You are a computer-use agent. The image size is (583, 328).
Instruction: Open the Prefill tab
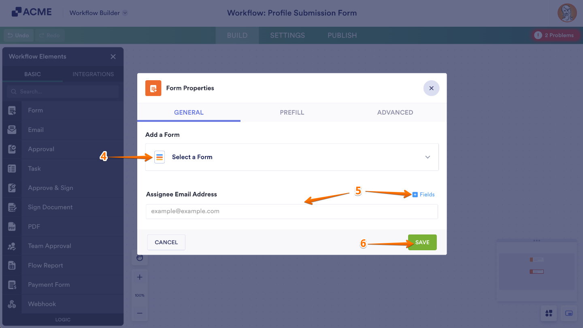click(292, 113)
